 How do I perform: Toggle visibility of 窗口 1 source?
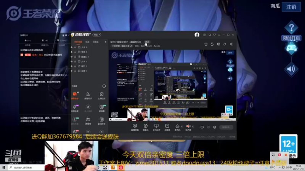pyautogui.click(x=72, y=66)
